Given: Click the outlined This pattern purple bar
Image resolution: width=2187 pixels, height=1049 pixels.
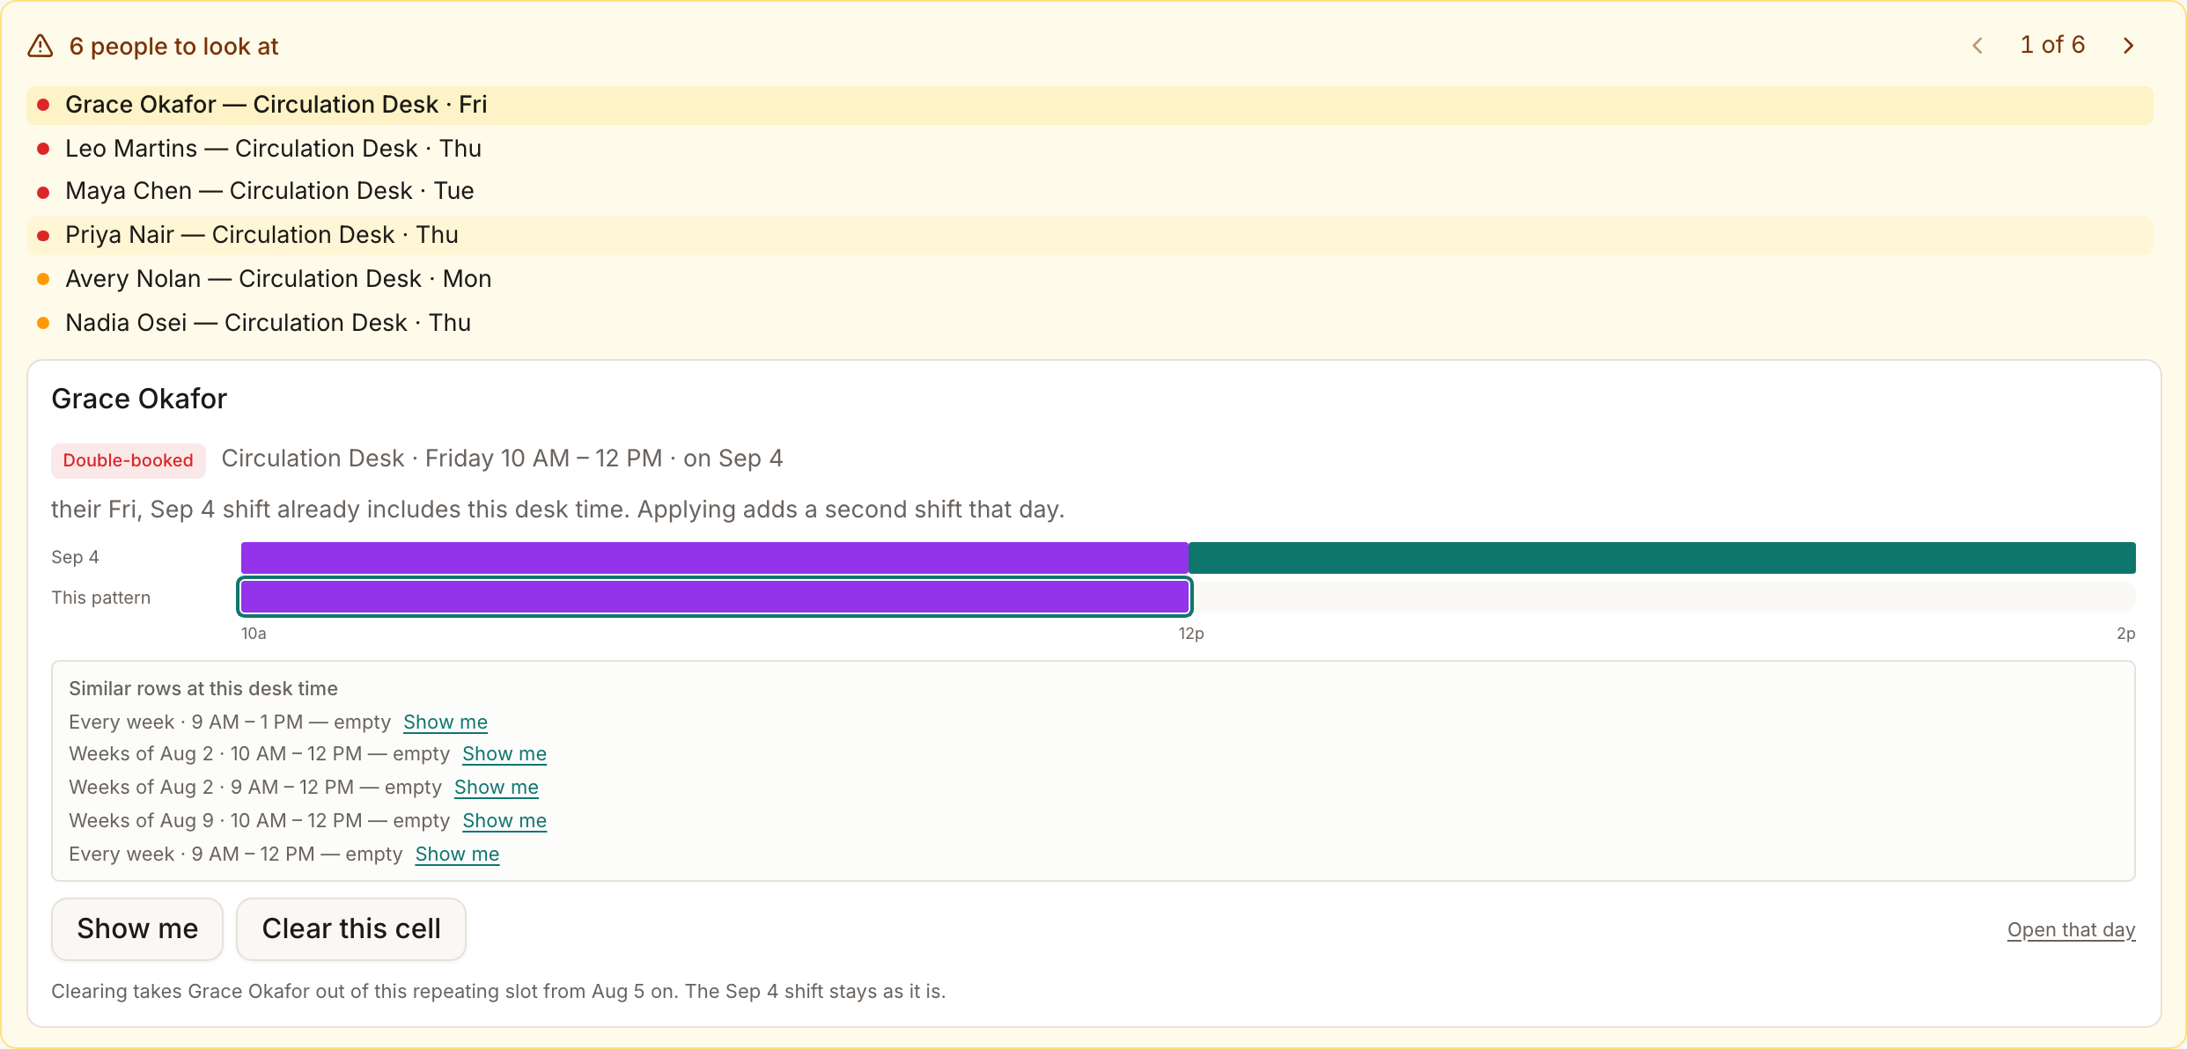Looking at the screenshot, I should [715, 597].
